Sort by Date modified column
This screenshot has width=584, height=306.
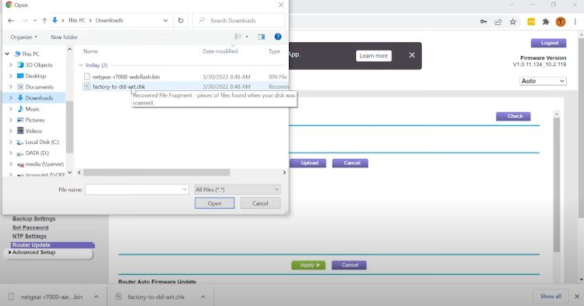tap(220, 51)
